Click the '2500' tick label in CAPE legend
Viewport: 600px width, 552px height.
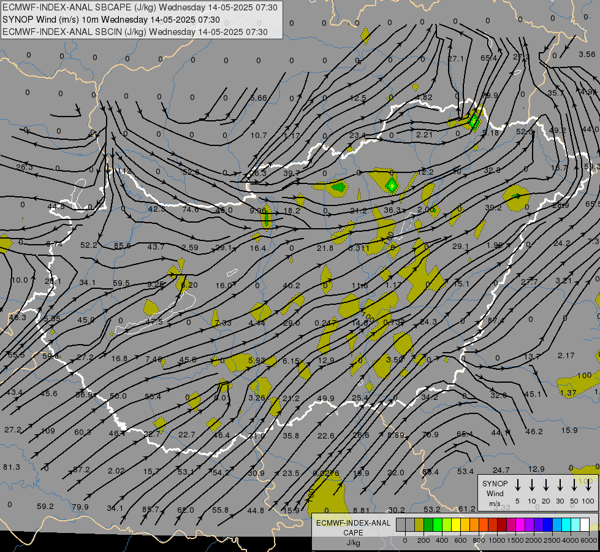point(552,540)
